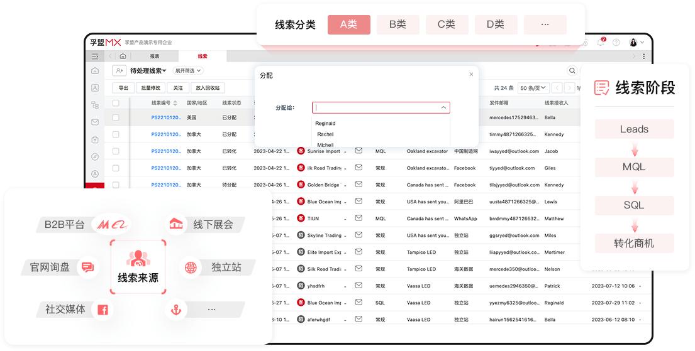Open the 50 条/页 page size dropdown

pyautogui.click(x=534, y=88)
